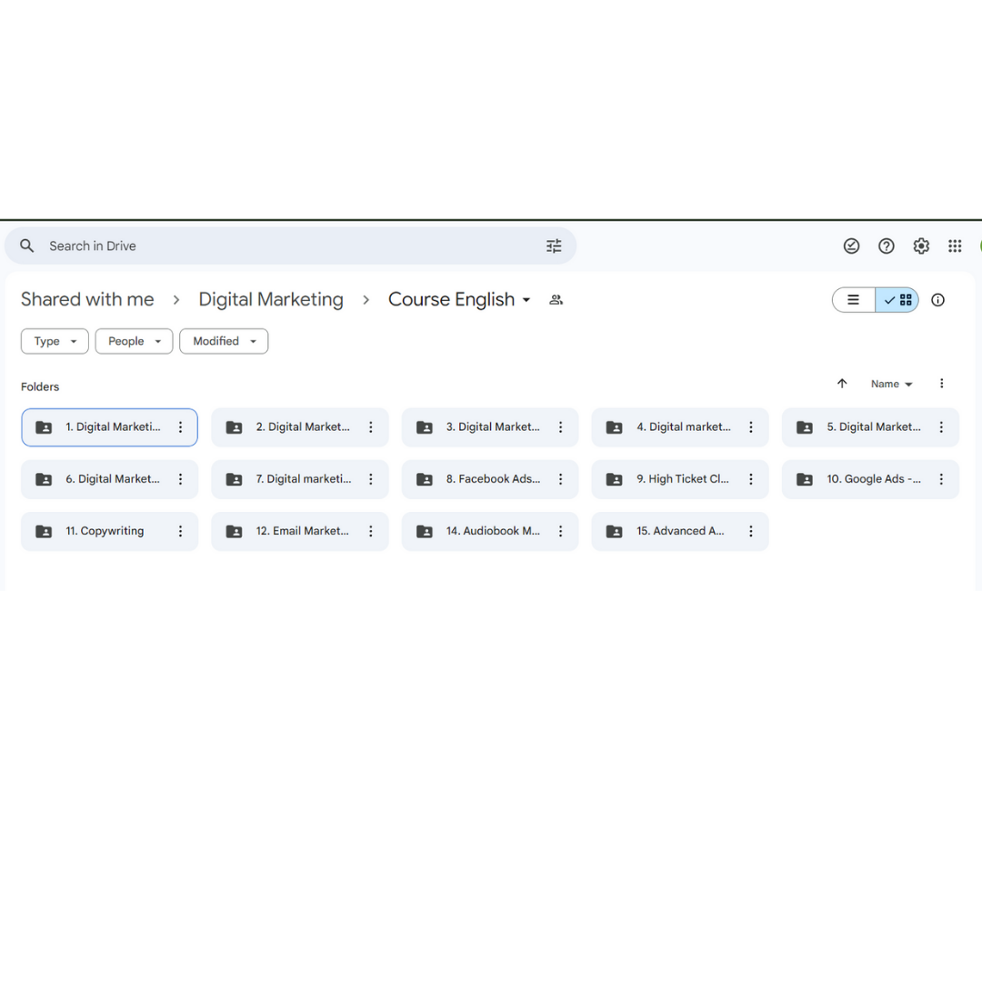Open more actions for 14. Audiobook folder

click(560, 531)
